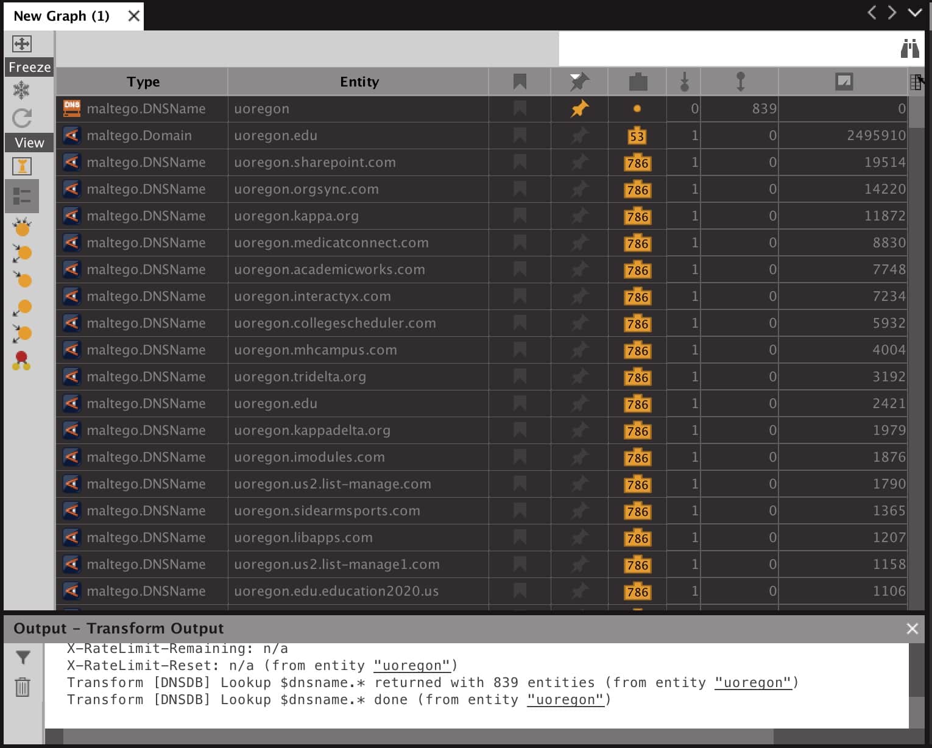
Task: Select the uoregon.academicworks.com cell
Action: click(358, 269)
